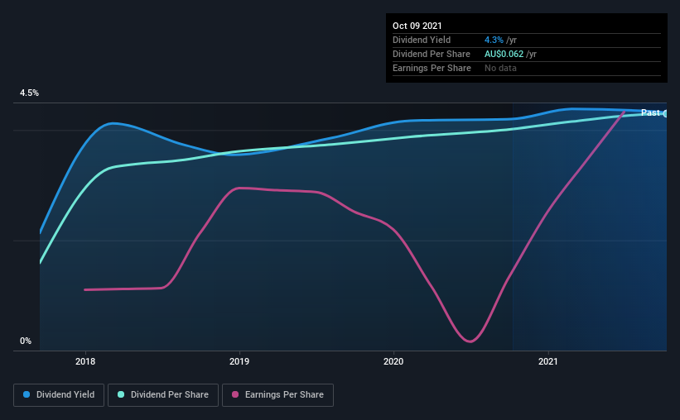680x420 pixels.
Task: Click the 4.3% dividend yield value
Action: click(x=494, y=40)
